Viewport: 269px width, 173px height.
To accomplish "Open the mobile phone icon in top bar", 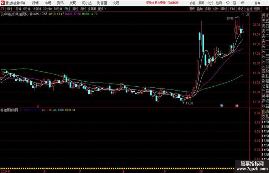I will [234, 3].
